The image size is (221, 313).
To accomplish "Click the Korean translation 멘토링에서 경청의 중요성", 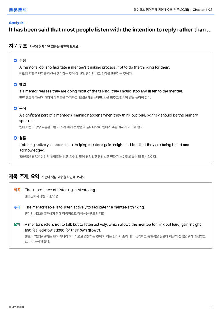I will pos(41,196).
